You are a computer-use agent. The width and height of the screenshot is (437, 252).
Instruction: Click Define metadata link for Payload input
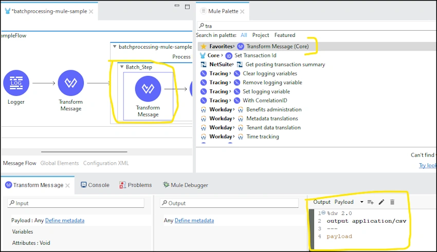[x=65, y=220]
